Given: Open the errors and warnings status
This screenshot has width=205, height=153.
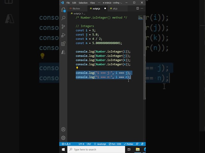Looking at the screenshot, I should (x=66, y=144).
